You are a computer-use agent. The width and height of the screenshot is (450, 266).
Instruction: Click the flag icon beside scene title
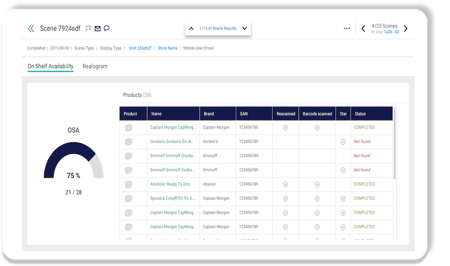(89, 29)
